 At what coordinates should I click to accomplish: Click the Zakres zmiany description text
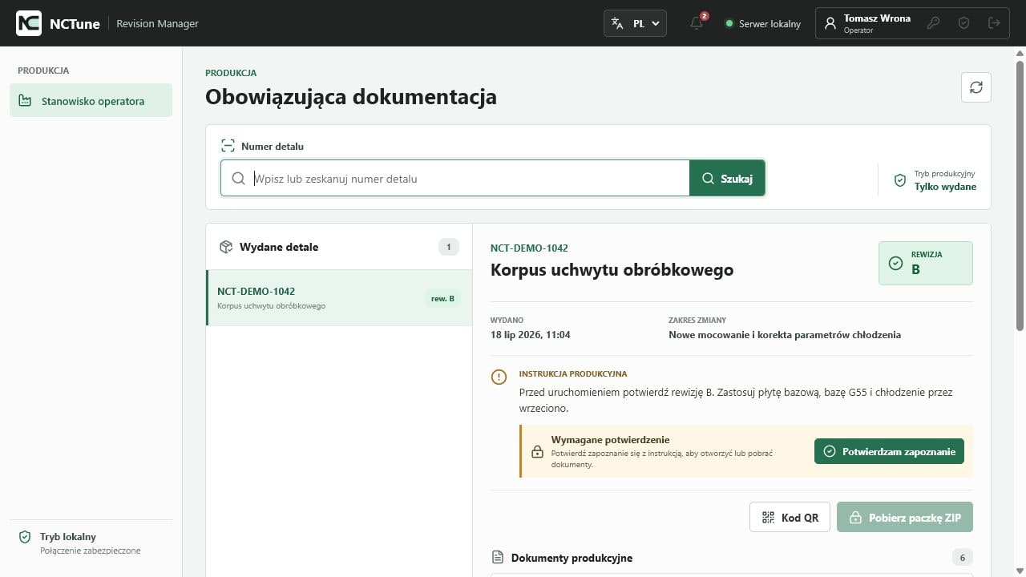point(785,334)
